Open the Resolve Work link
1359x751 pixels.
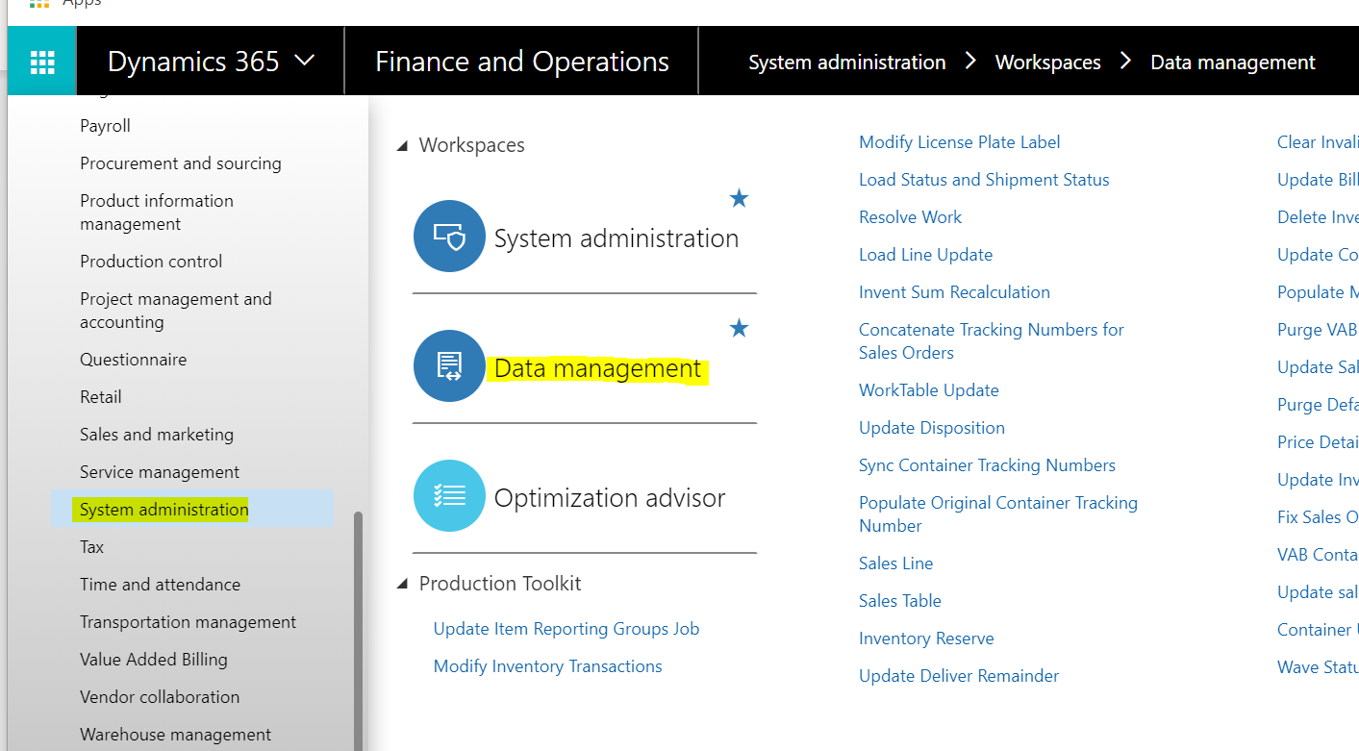(x=910, y=216)
